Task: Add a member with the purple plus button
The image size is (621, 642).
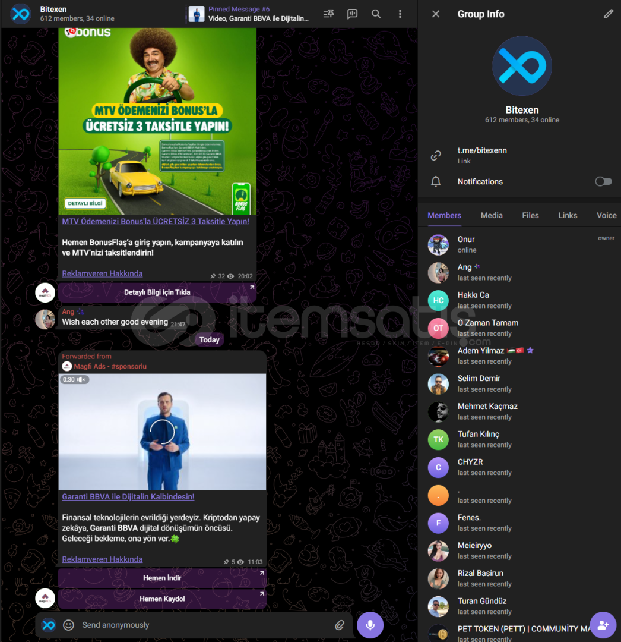Action: 603,625
